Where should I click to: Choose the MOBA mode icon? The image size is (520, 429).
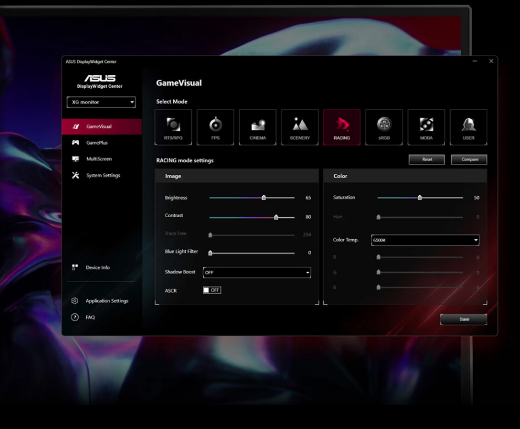tap(426, 127)
